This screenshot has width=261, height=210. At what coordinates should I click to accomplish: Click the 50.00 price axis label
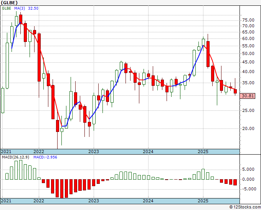point(248,53)
